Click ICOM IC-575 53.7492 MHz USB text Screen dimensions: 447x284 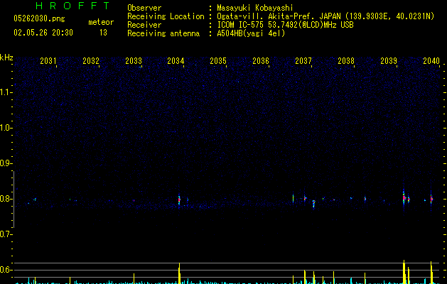[286, 25]
